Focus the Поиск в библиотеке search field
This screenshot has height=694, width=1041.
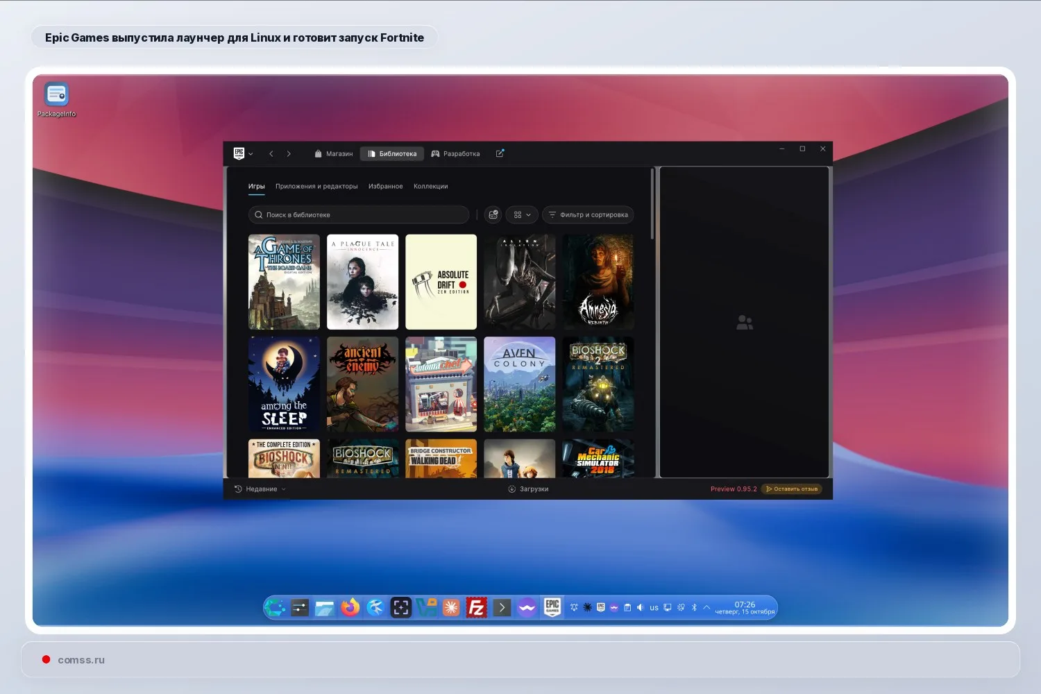(x=359, y=215)
